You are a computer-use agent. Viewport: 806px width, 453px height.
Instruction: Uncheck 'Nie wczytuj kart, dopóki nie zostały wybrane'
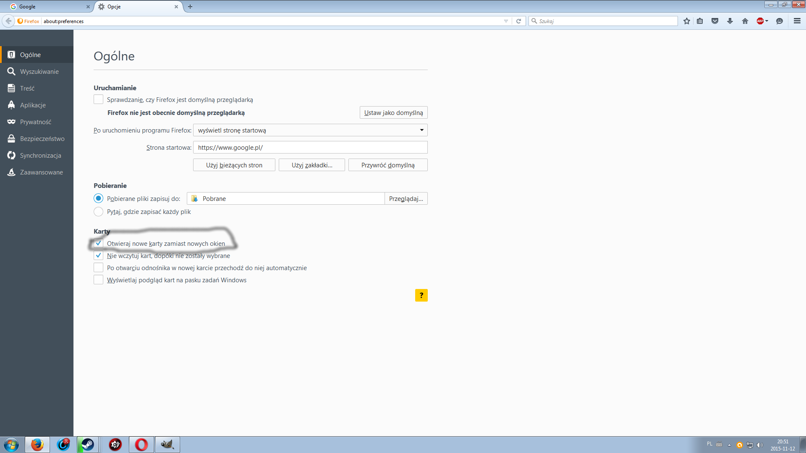[x=98, y=255]
